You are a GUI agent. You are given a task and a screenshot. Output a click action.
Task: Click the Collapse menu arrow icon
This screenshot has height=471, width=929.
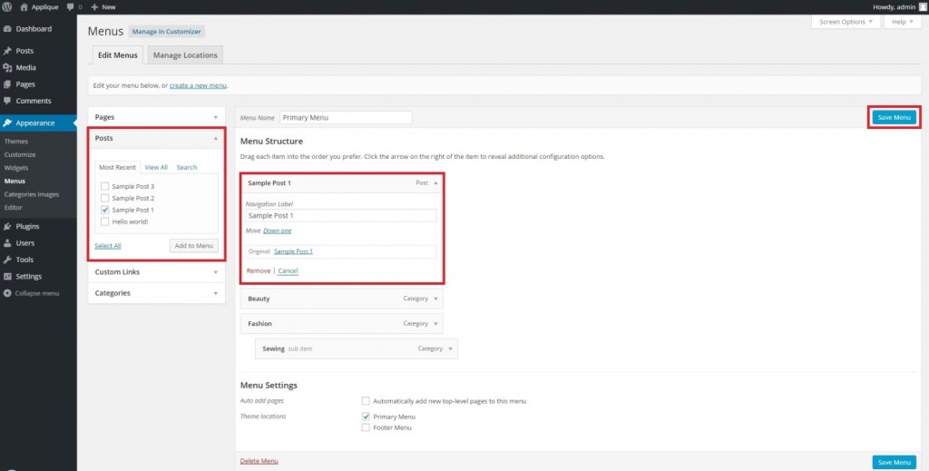coord(7,293)
